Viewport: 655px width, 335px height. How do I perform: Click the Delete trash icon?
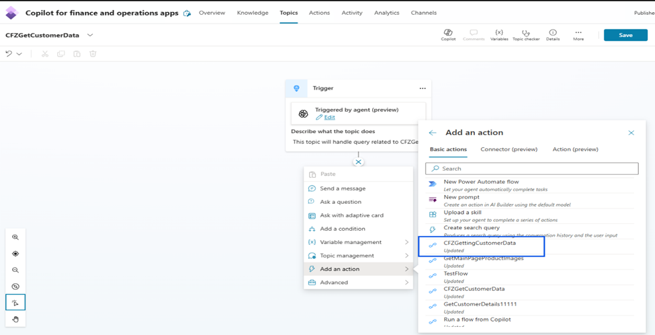tap(93, 54)
